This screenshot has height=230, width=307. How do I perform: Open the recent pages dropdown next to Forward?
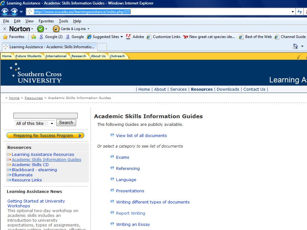(x=21, y=12)
